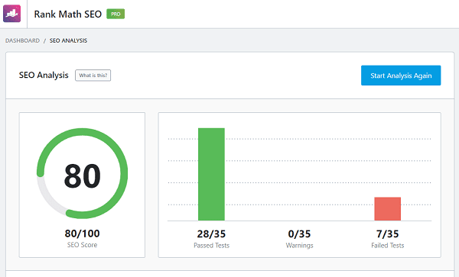The image size is (459, 277).
Task: Click the Rank Math logo icon
Action: [12, 14]
